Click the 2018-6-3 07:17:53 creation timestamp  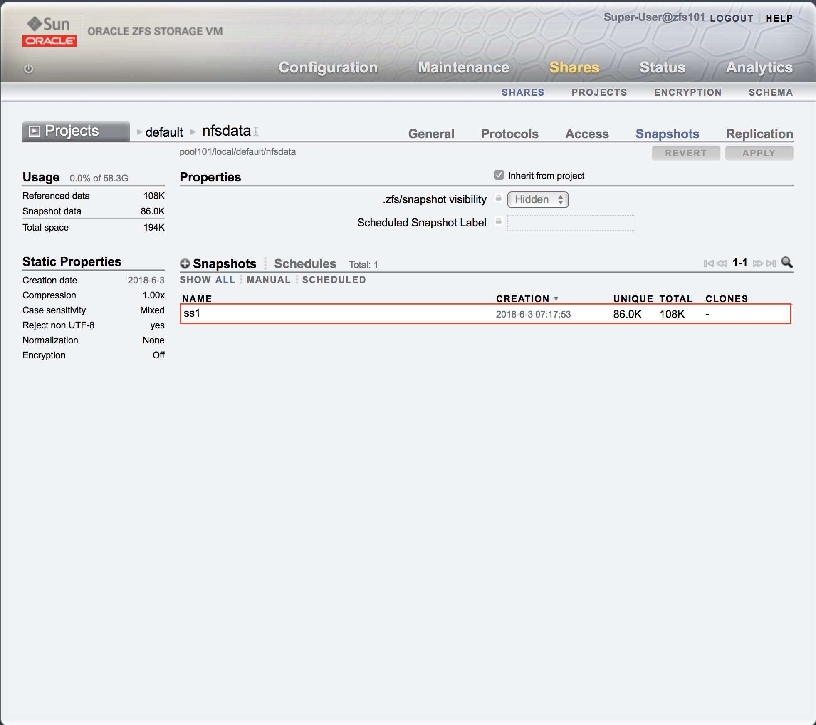coord(533,314)
